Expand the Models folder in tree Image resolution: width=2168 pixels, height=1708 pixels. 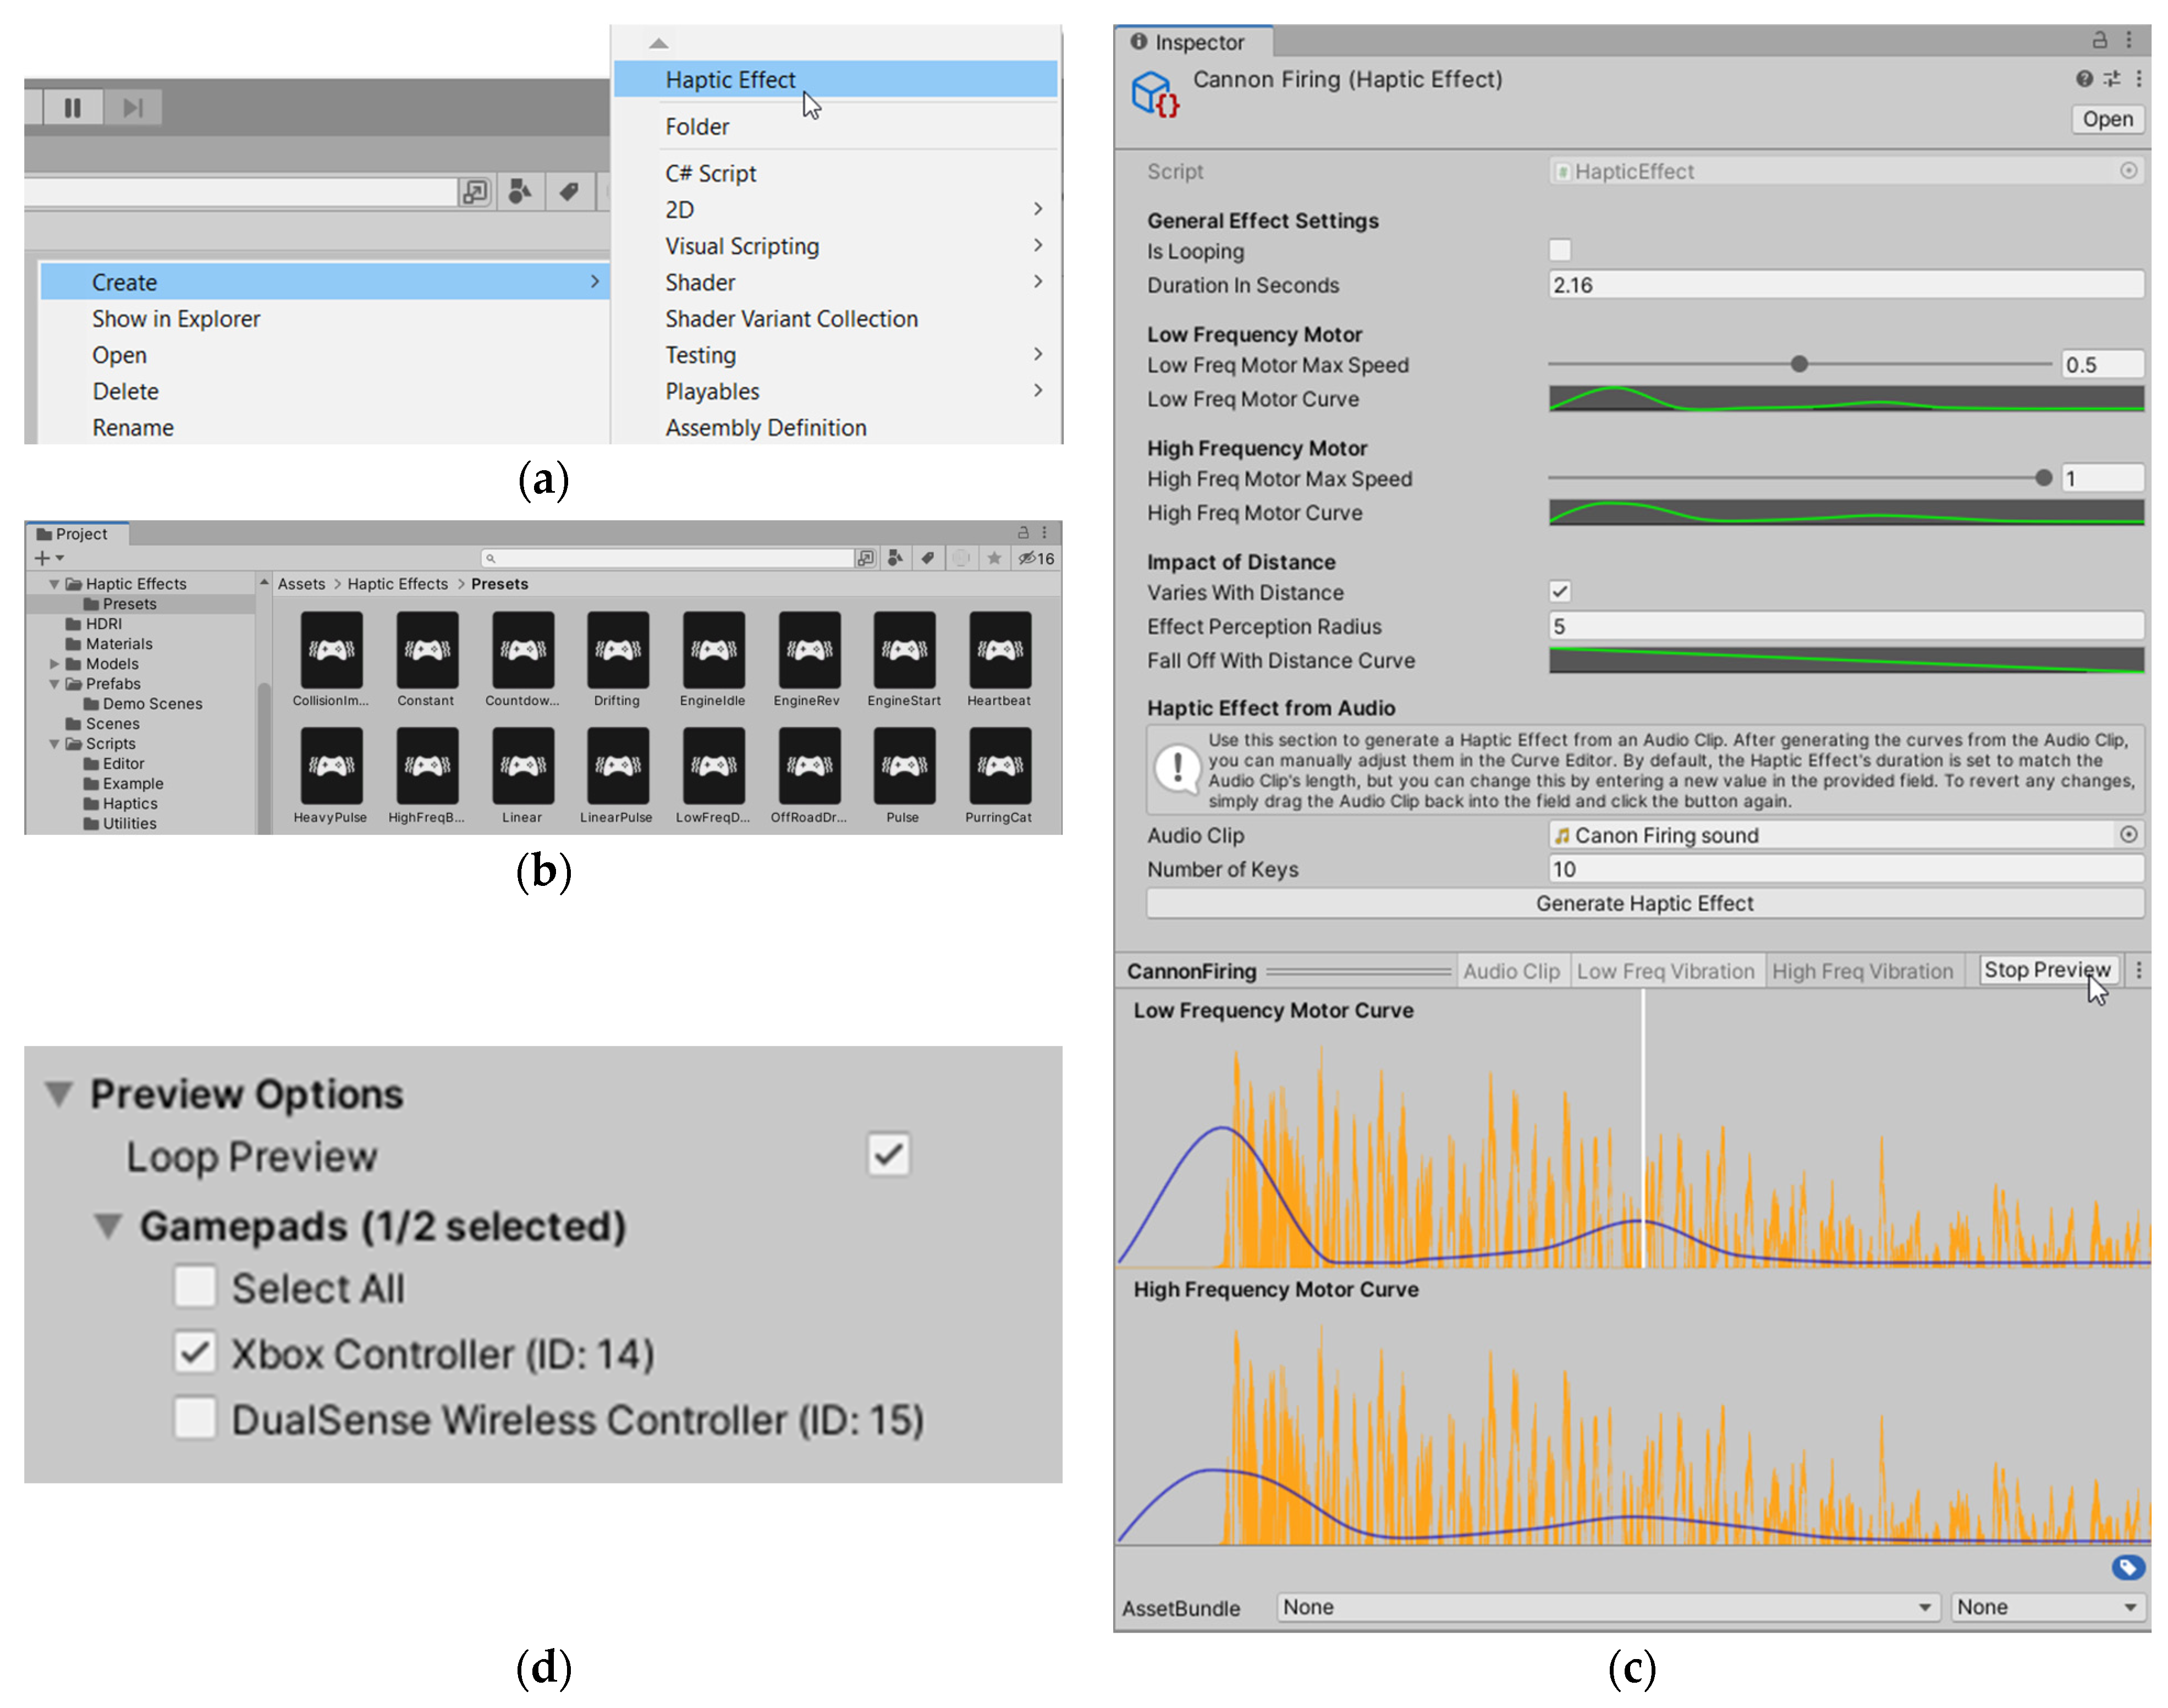[x=54, y=664]
